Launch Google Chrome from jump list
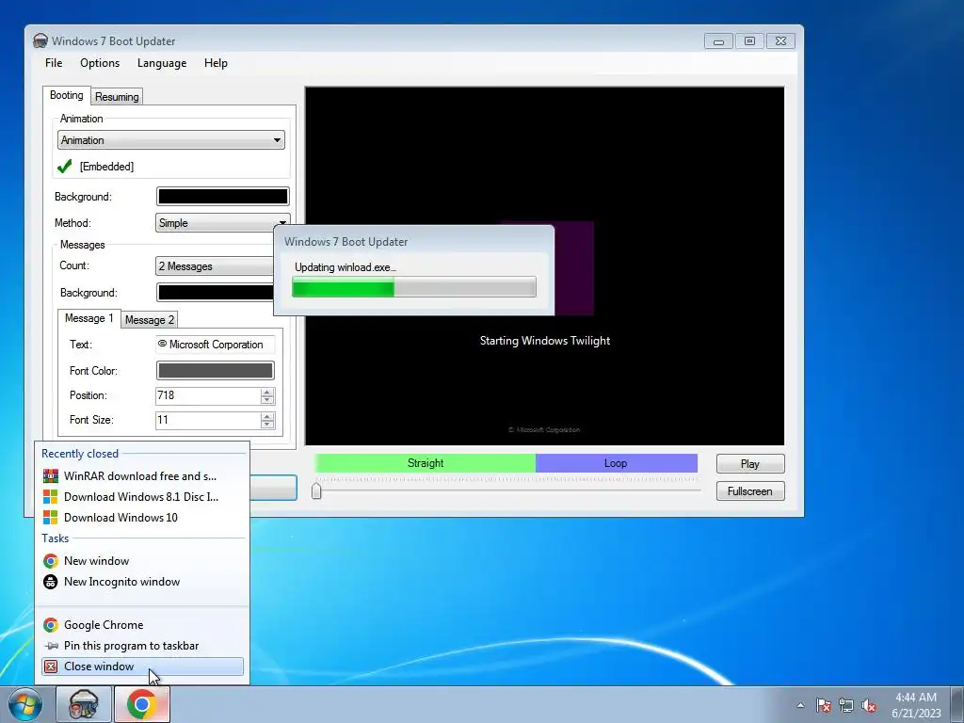 pyautogui.click(x=143, y=625)
